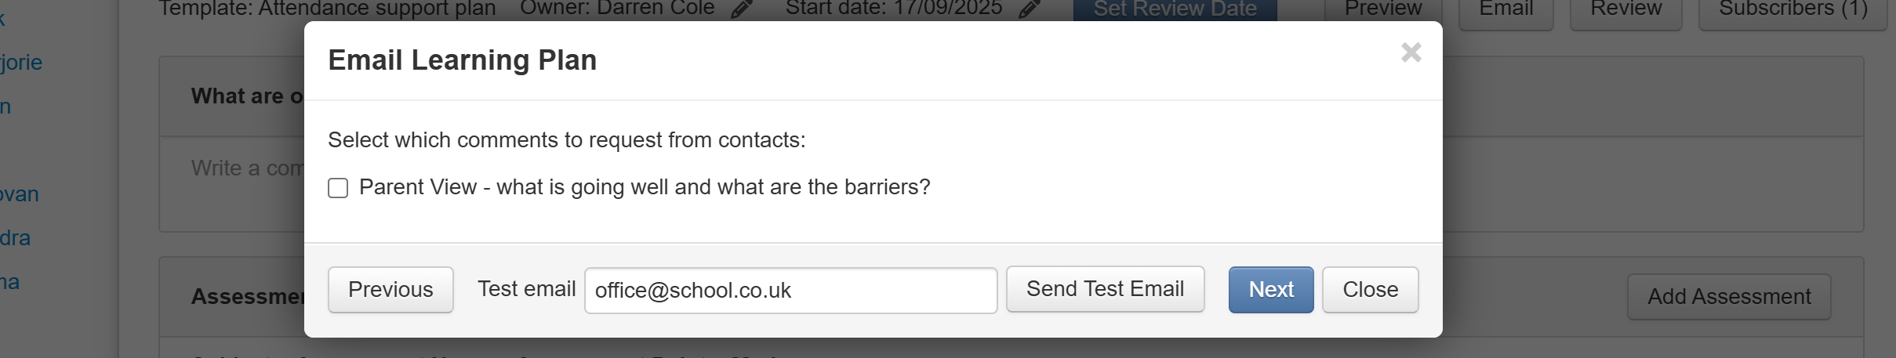This screenshot has width=1896, height=358.
Task: Open the Preview option in the top bar
Action: 1383,9
